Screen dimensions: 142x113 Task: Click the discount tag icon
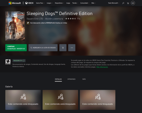pyautogui.click(x=28, y=23)
